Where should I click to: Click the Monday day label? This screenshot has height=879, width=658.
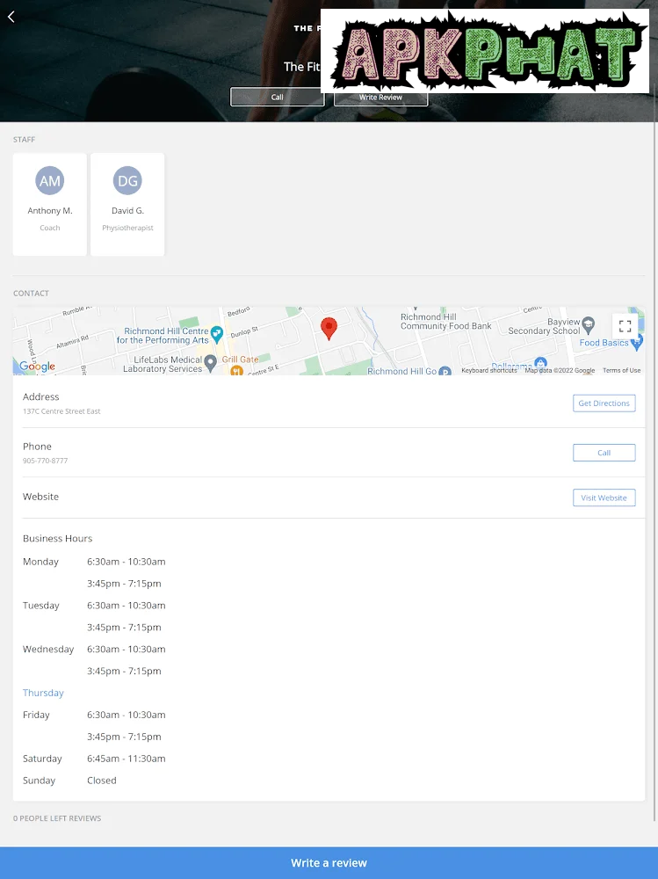(x=40, y=562)
